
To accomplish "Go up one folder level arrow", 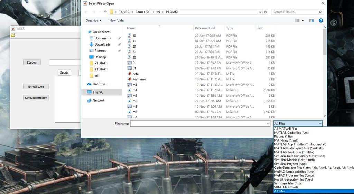I will 105,12.
